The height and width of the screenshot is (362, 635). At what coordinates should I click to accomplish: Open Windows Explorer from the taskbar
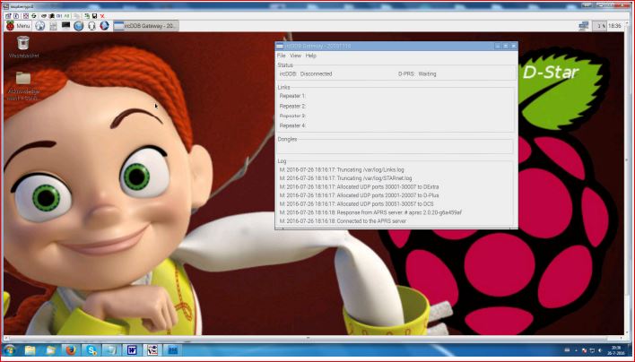(x=30, y=350)
